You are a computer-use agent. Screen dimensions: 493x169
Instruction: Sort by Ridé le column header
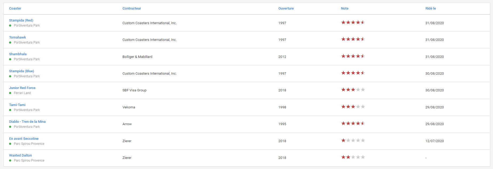pyautogui.click(x=431, y=9)
